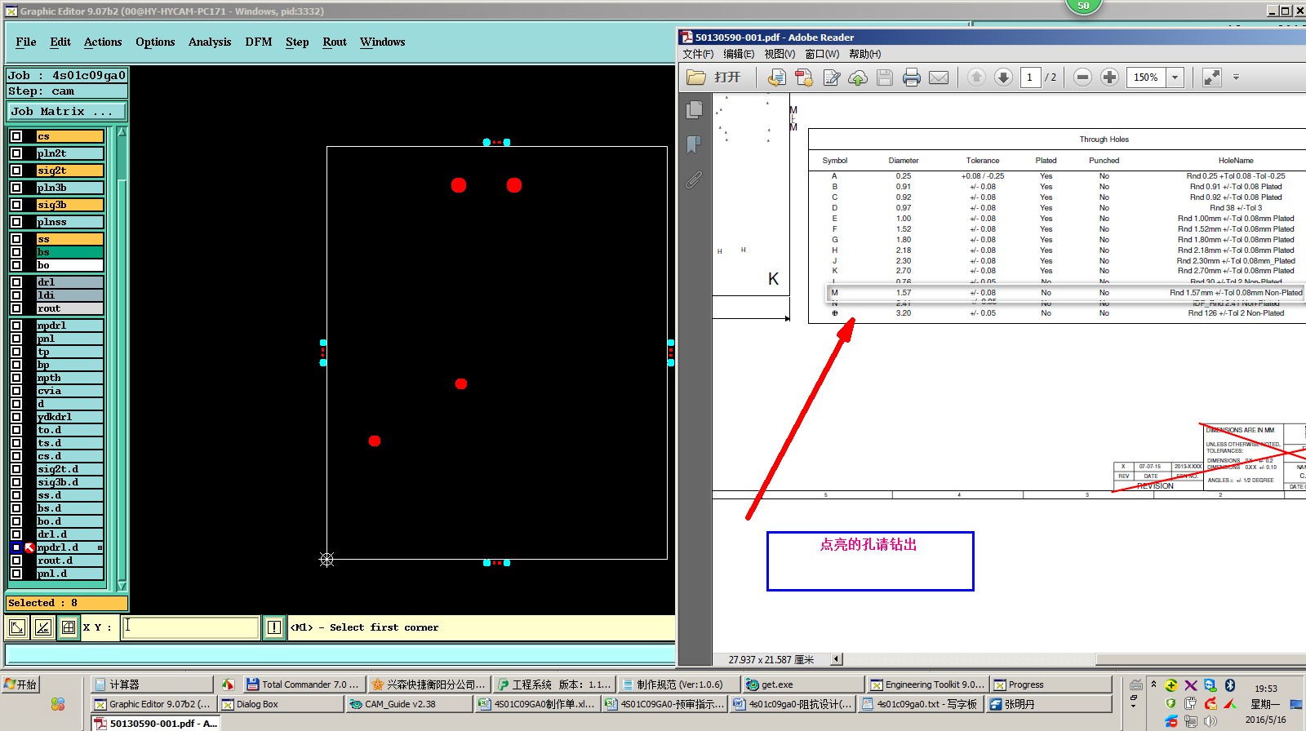The image size is (1306, 731).
Task: Click layer list scrollbar up arrow
Action: [x=122, y=132]
